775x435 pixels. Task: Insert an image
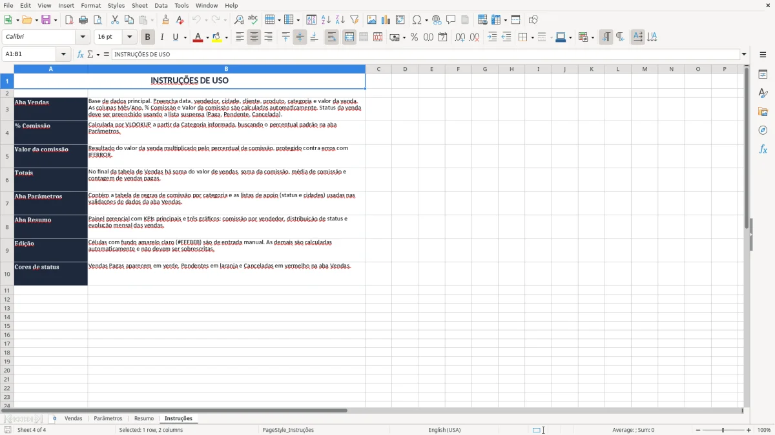(x=372, y=20)
